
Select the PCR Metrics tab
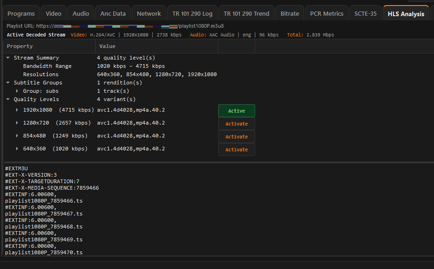point(326,13)
